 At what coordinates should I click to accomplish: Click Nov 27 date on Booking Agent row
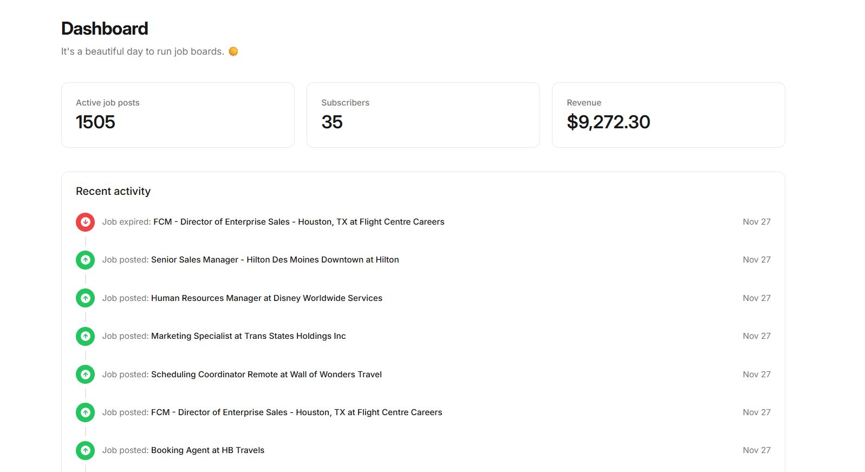tap(756, 450)
